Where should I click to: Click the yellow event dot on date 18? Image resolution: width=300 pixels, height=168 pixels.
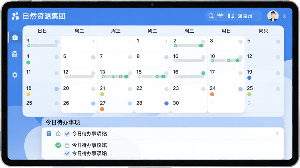click(28, 94)
